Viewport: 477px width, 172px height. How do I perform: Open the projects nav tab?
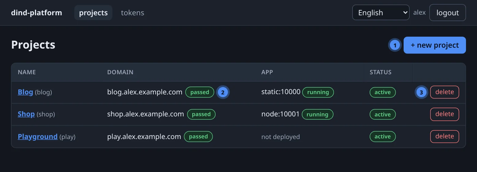[x=93, y=13]
